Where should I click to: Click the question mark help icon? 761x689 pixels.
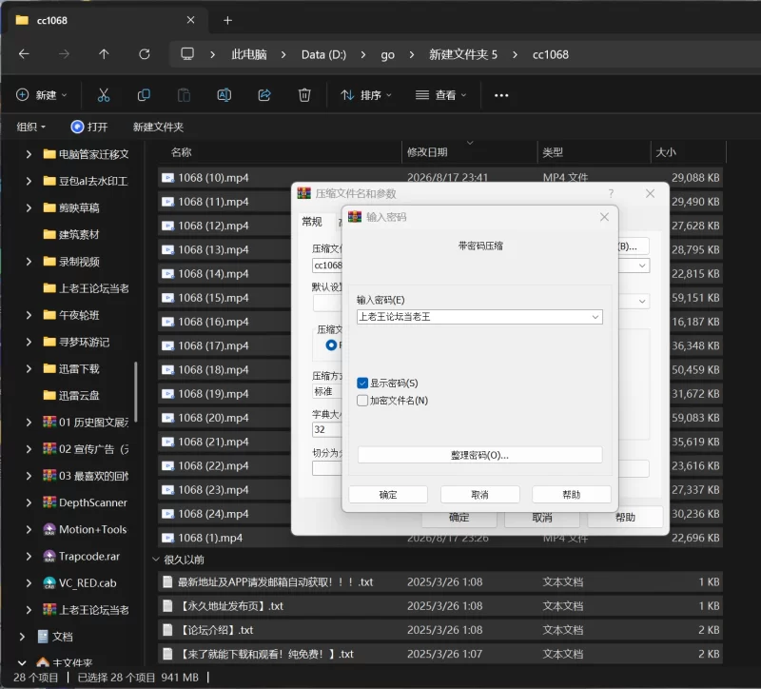click(611, 193)
